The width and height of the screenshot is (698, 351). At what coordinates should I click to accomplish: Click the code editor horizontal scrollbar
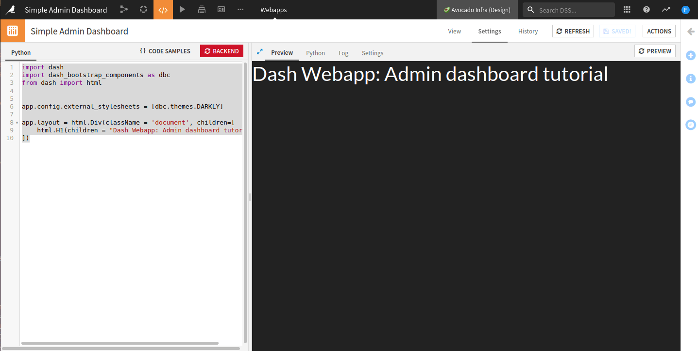pyautogui.click(x=120, y=343)
